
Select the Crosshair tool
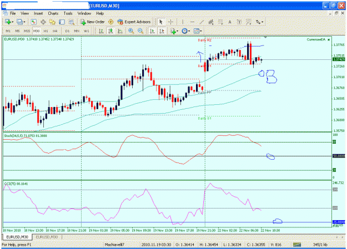pyautogui.click(x=170, y=22)
